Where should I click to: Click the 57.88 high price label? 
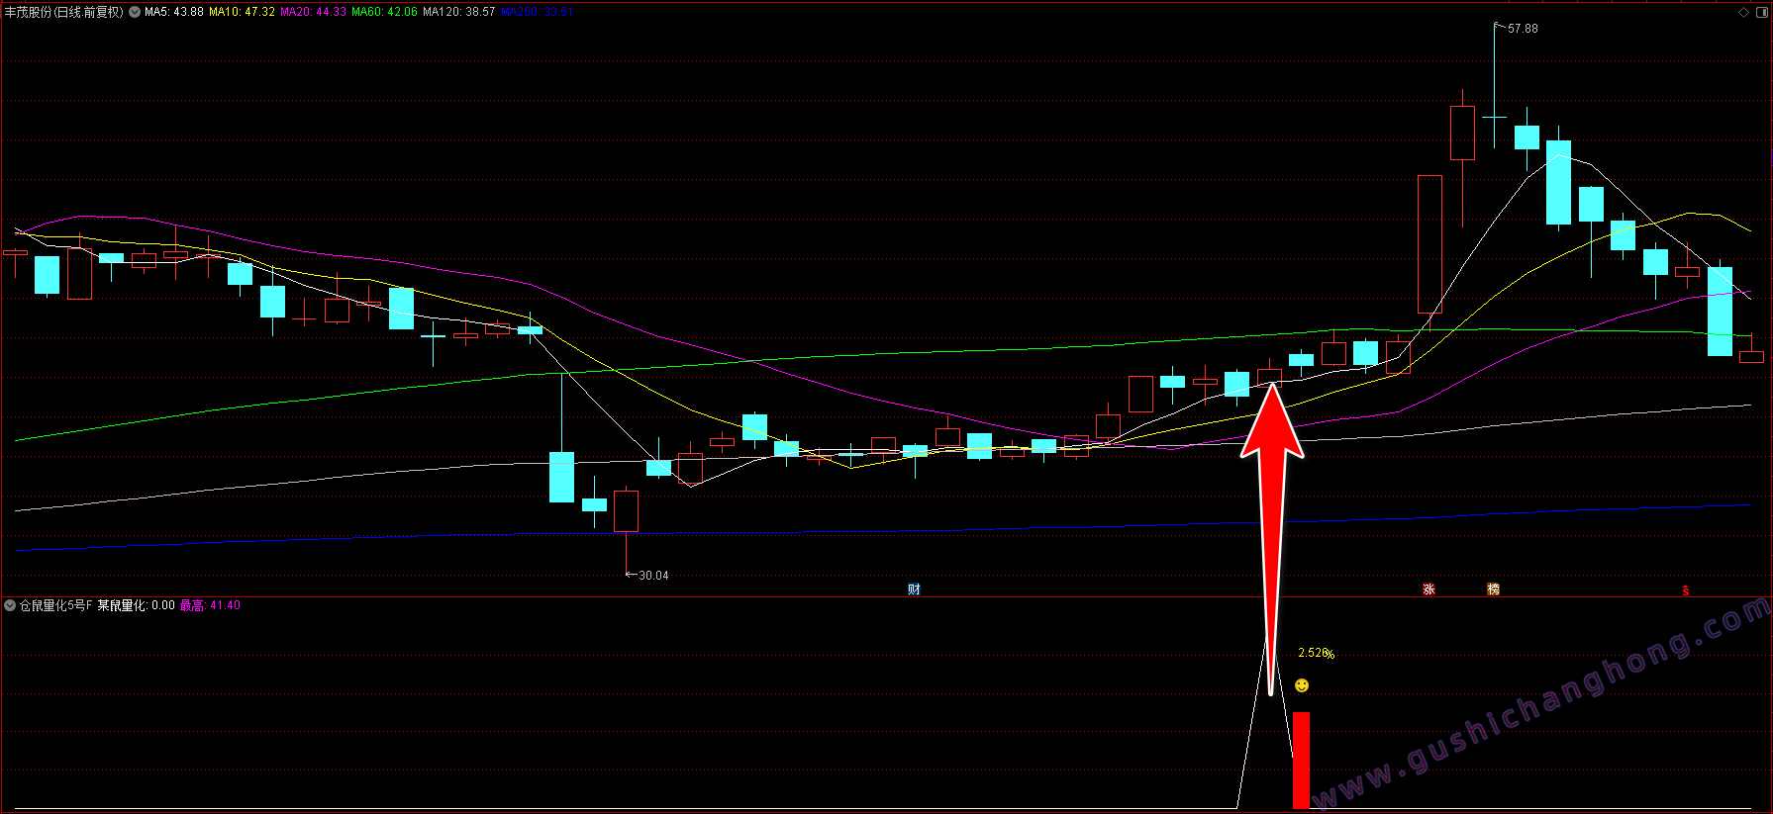pyautogui.click(x=1523, y=29)
